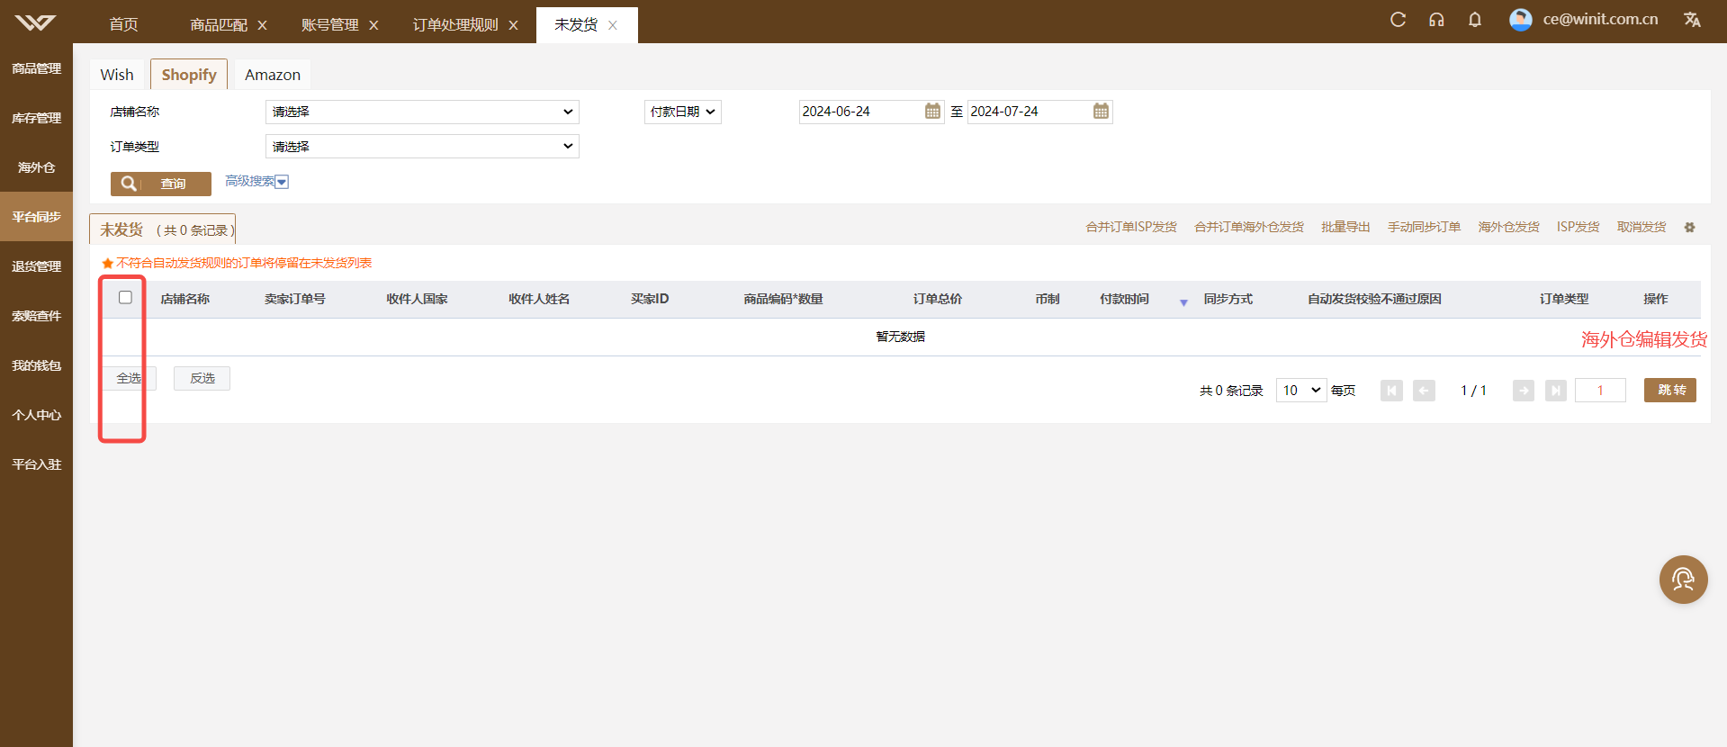The image size is (1727, 747).
Task: Click account name ce@winit.com.cn
Action: coord(1600,19)
